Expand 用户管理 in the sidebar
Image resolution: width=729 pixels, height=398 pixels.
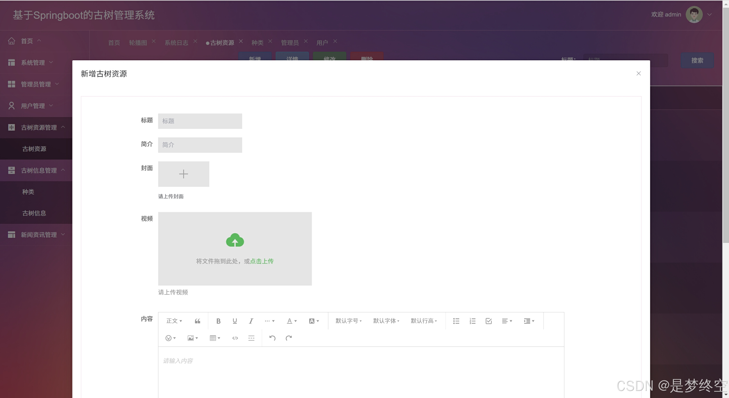(36, 106)
